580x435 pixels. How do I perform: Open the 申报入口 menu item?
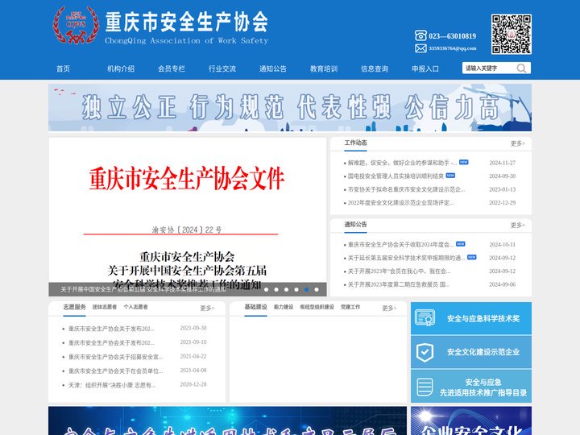(425, 68)
